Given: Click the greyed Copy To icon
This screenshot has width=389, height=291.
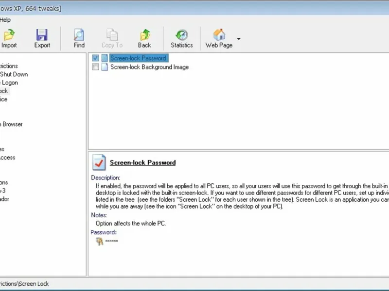Looking at the screenshot, I should pyautogui.click(x=112, y=35).
